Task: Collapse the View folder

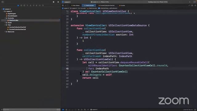Action: point(5,25)
